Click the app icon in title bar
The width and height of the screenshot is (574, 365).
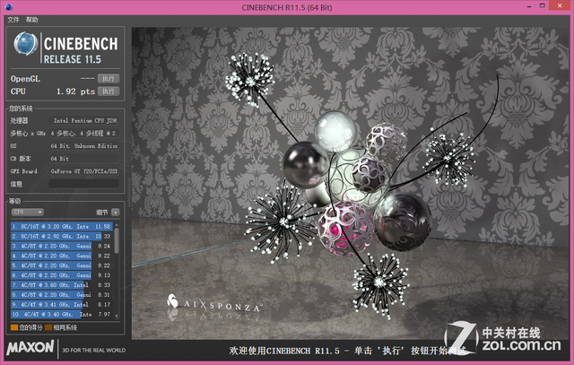[x=9, y=7]
